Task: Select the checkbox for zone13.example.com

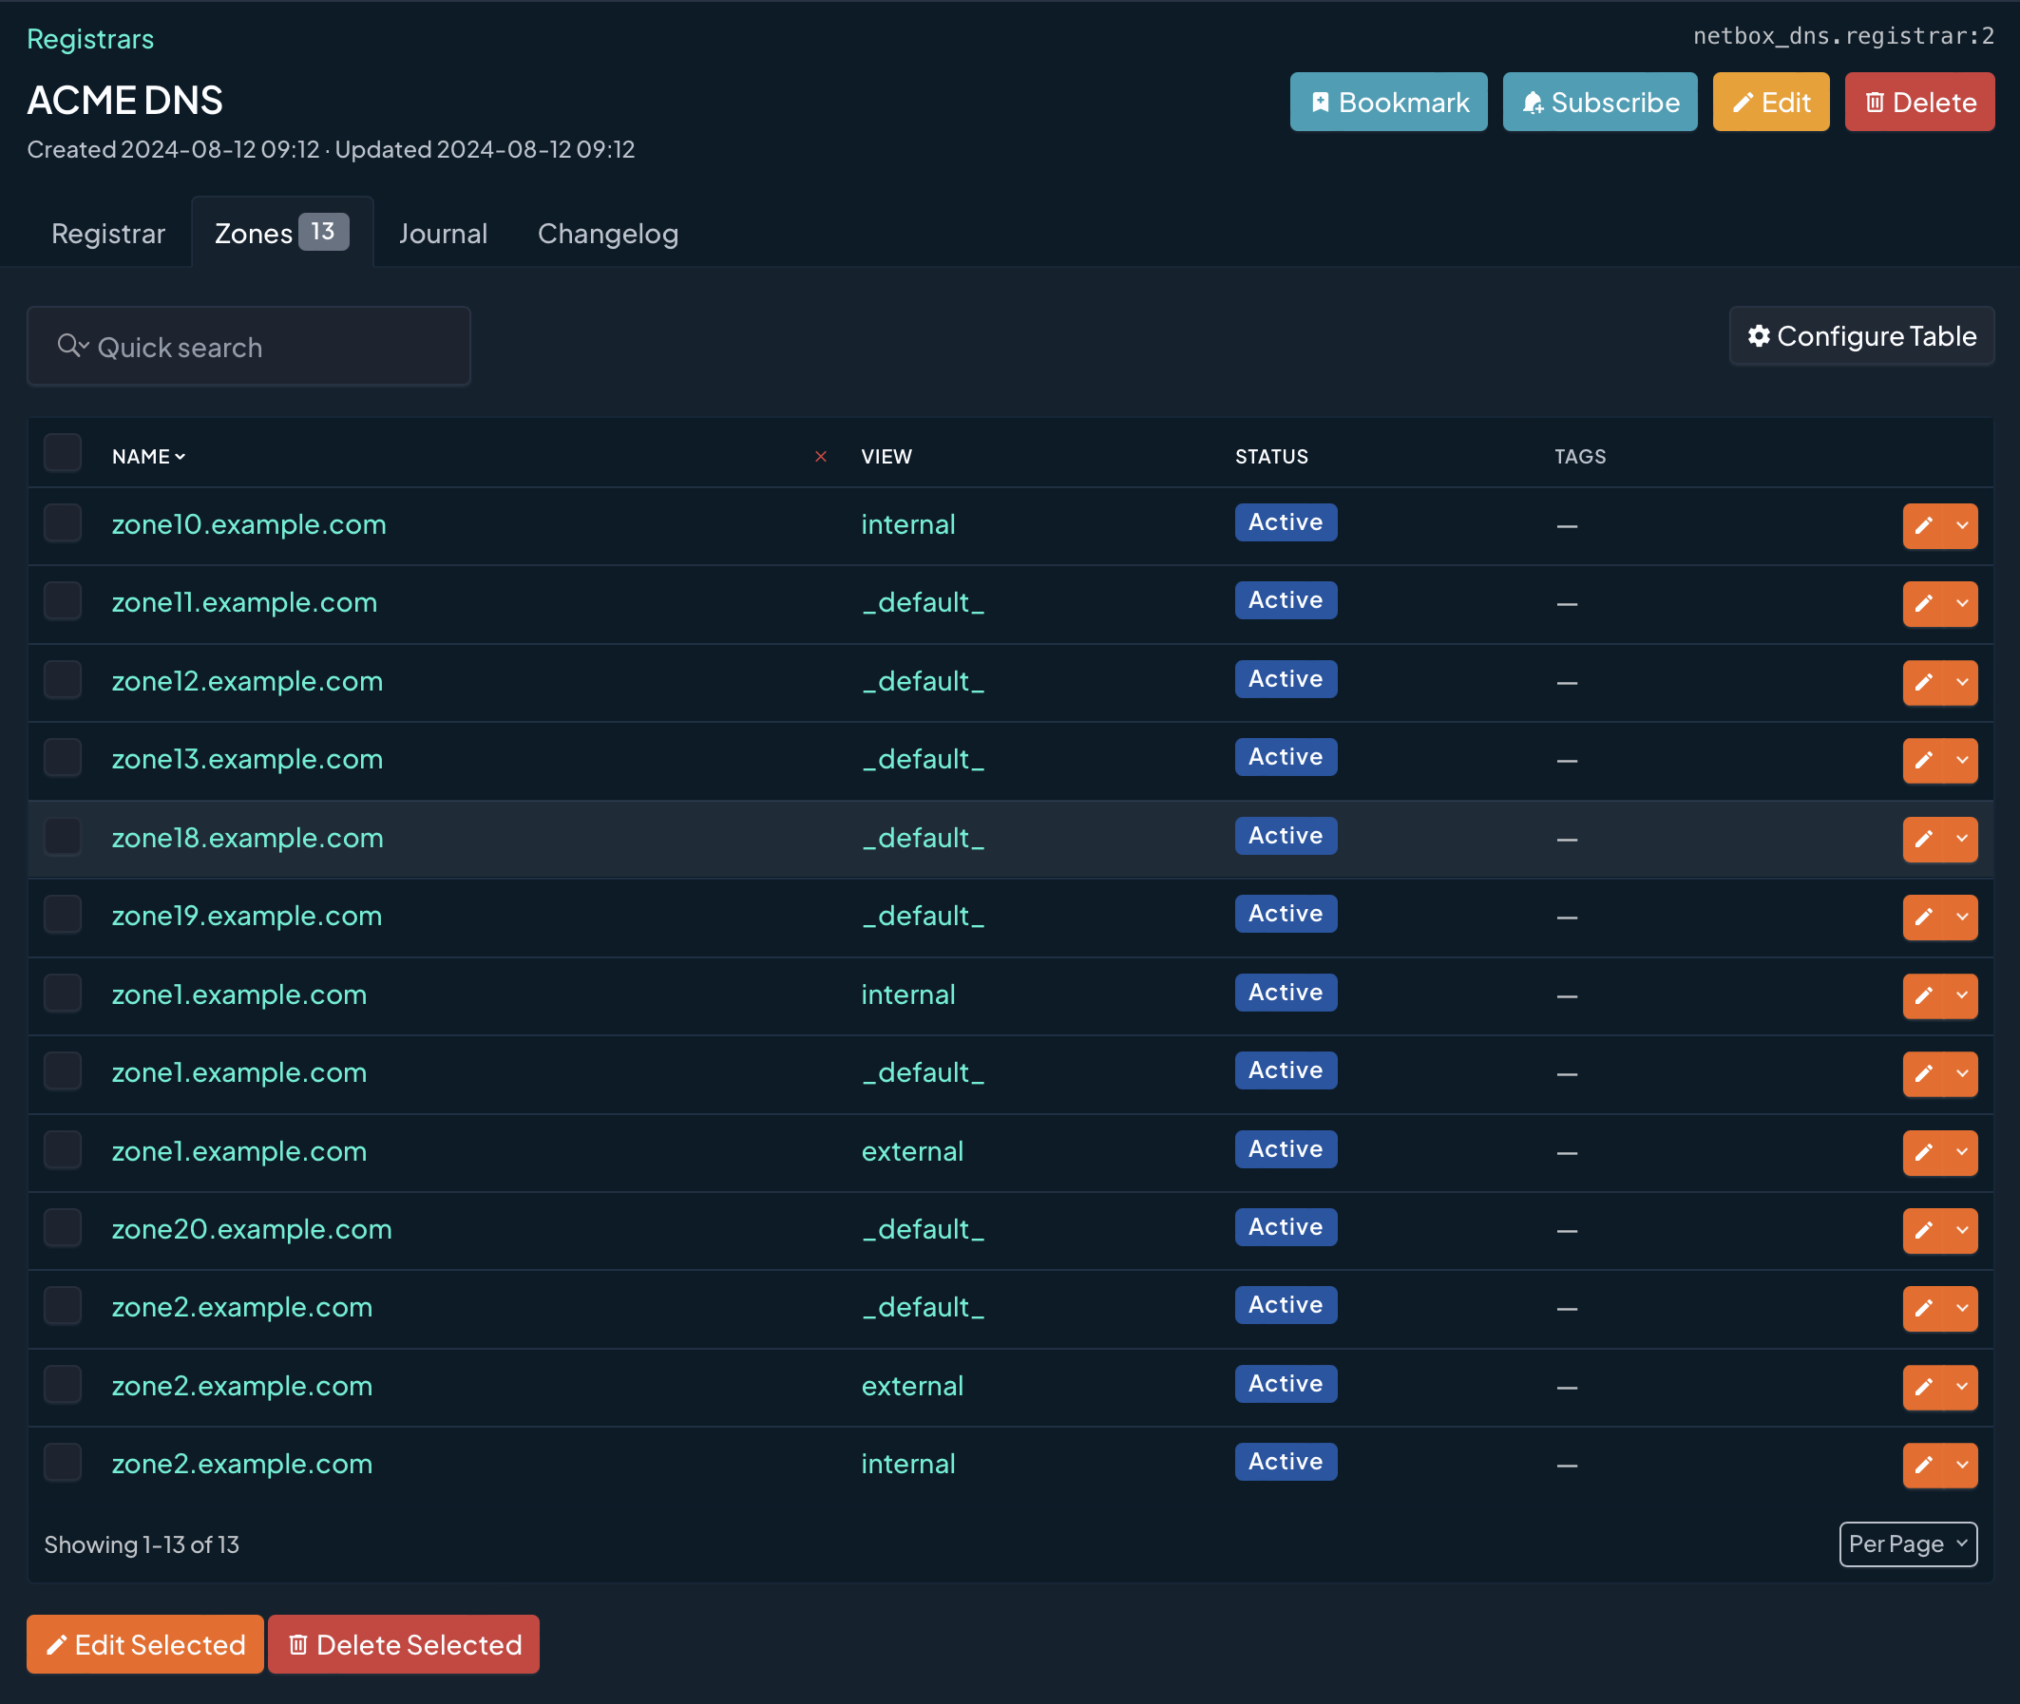Action: click(63, 757)
